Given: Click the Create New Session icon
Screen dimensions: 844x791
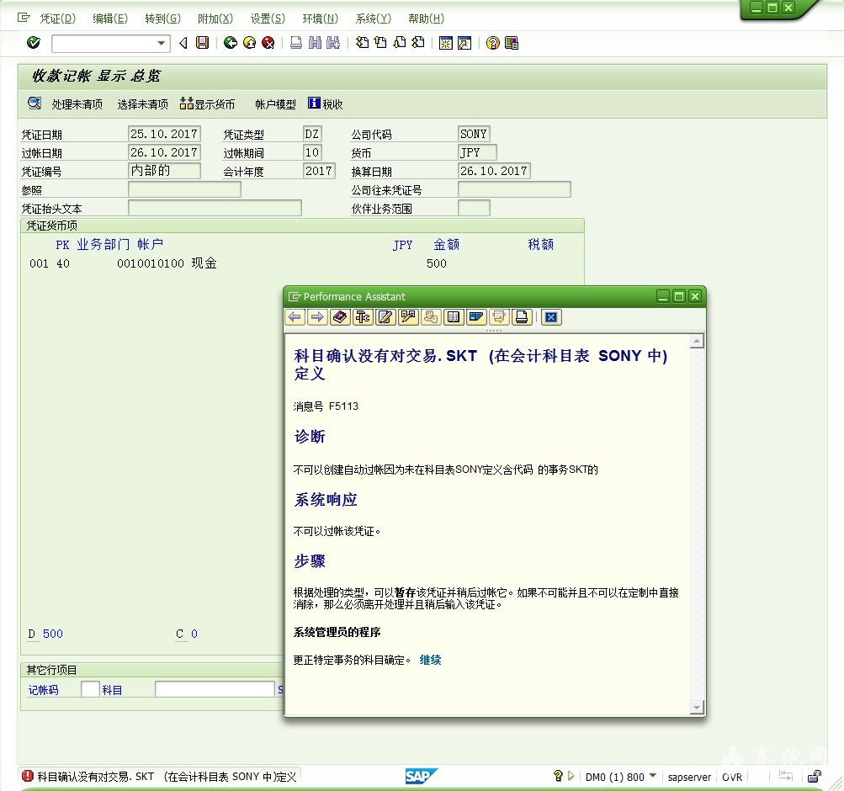Looking at the screenshot, I should 446,43.
